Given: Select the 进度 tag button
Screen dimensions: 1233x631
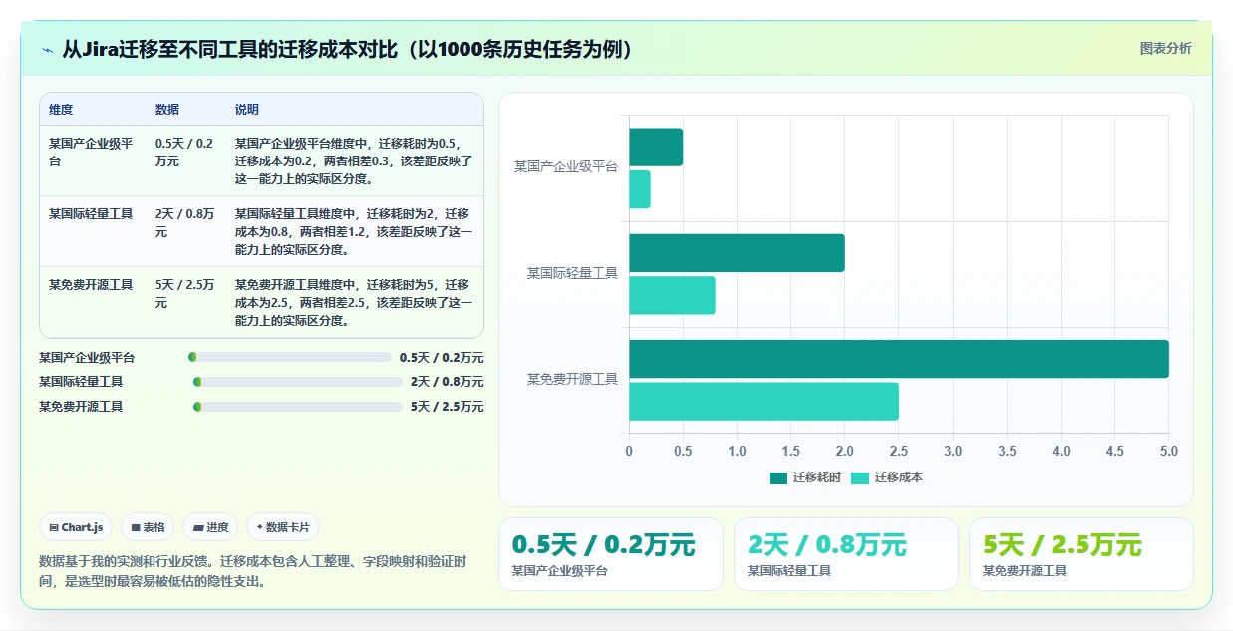Looking at the screenshot, I should click(210, 527).
